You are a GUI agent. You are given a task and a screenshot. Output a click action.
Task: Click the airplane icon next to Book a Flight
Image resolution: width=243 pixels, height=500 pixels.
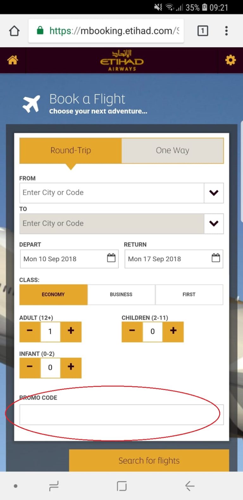pos(30,102)
